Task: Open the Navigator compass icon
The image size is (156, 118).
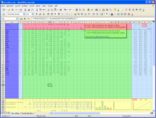Action: click(x=100, y=10)
